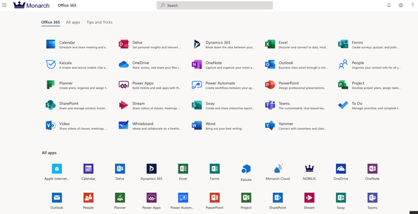This screenshot has height=214, width=418.
Task: Open the notifications bell
Action: point(389,5)
